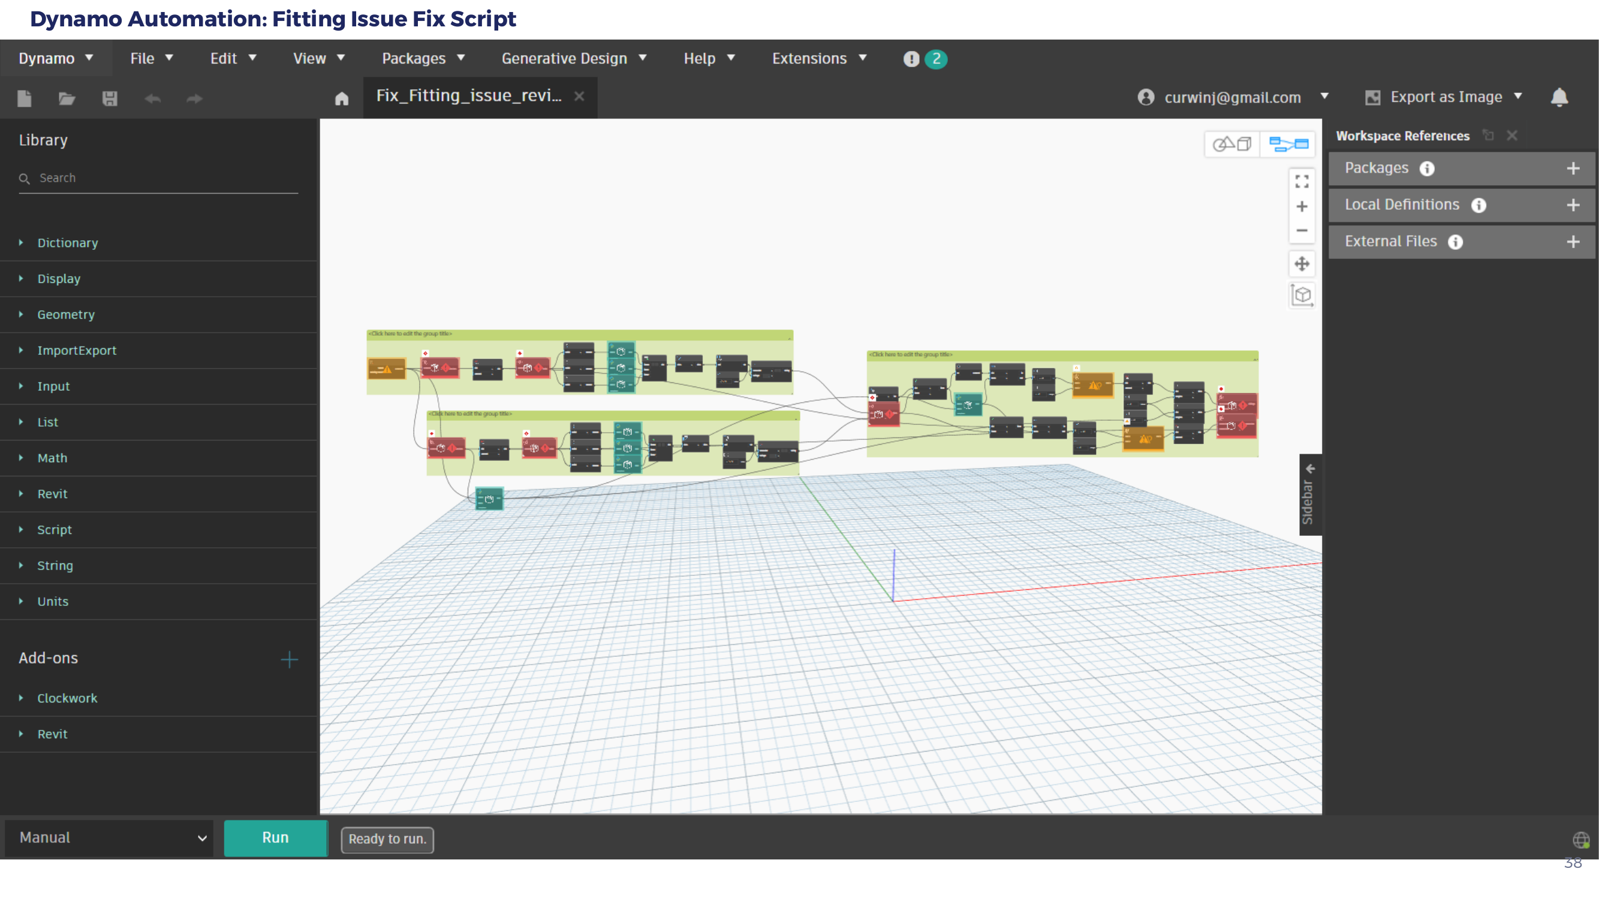
Task: Open the File menu
Action: point(152,58)
